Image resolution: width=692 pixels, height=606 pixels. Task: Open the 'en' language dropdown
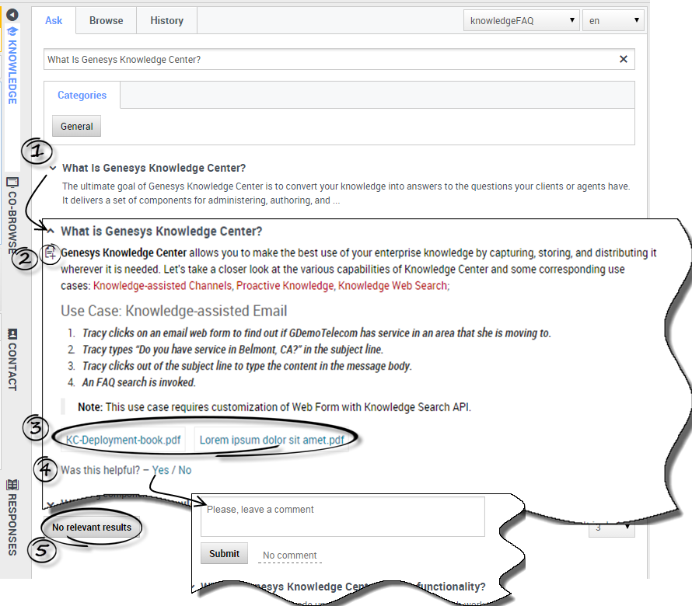[613, 21]
